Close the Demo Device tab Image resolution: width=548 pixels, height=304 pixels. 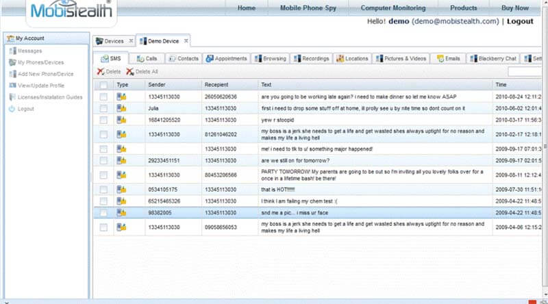point(186,41)
